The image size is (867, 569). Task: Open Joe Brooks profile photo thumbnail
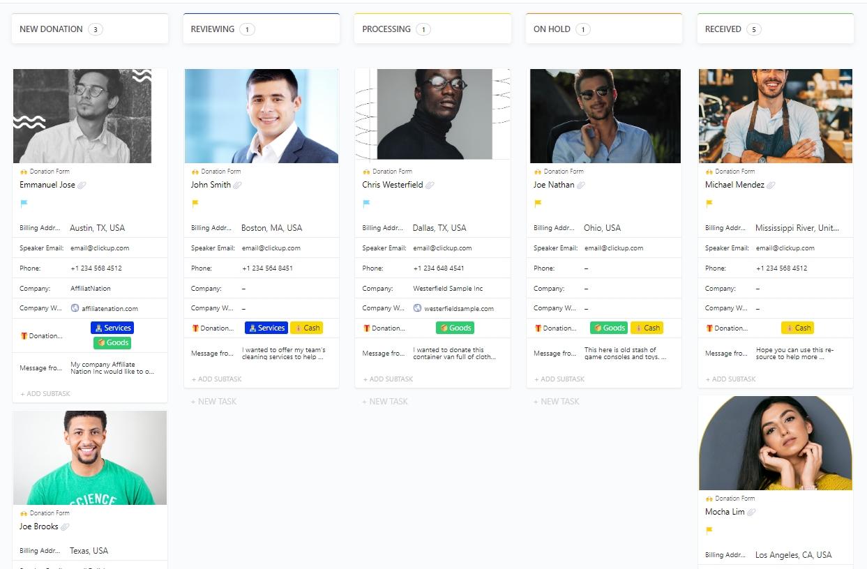pos(90,457)
